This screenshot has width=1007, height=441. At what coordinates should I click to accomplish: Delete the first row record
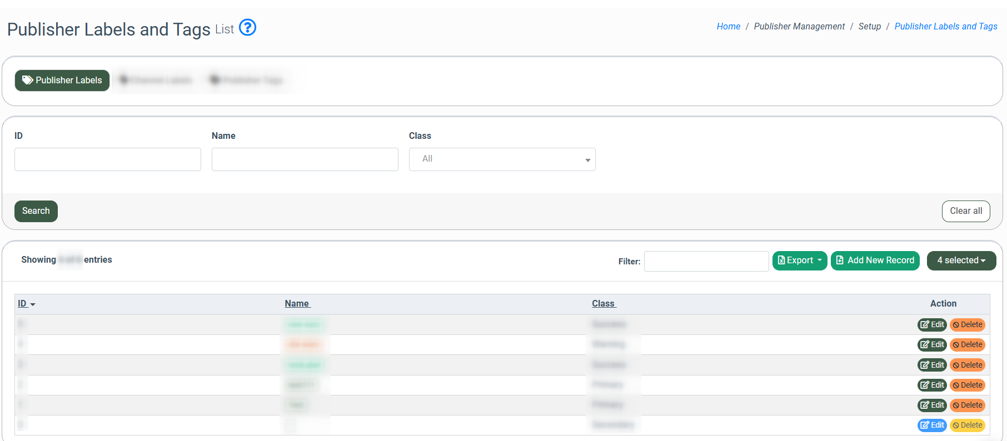967,325
